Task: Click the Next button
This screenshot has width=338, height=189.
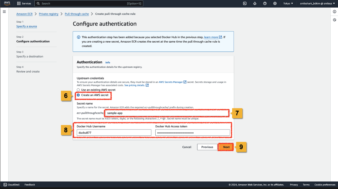Action: click(226, 147)
